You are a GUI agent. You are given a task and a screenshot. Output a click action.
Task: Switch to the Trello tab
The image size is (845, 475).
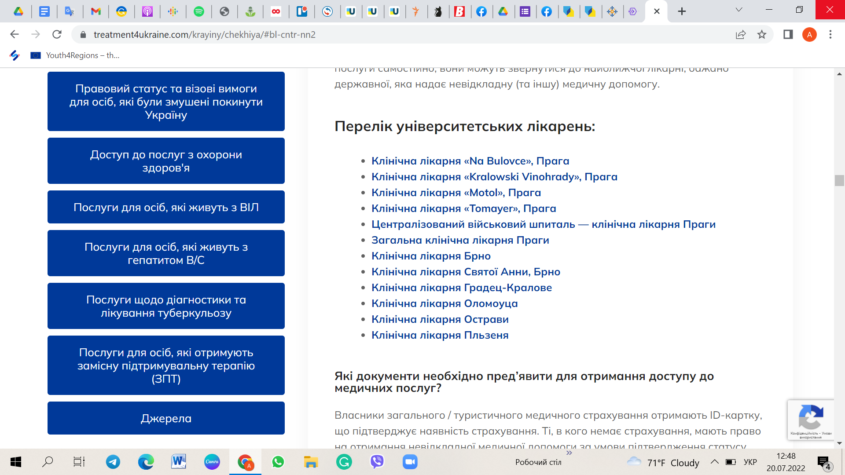[302, 11]
